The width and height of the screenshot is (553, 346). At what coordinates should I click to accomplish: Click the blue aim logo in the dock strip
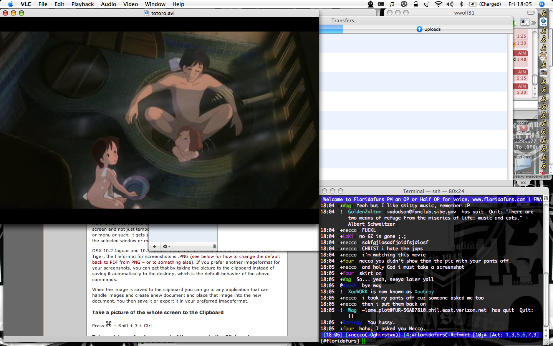(x=543, y=22)
